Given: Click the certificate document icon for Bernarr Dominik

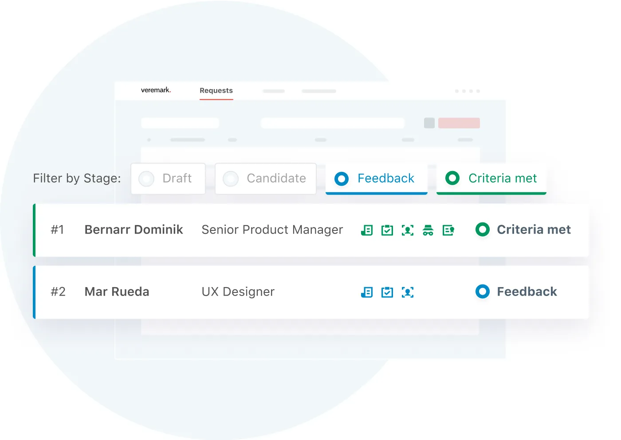Looking at the screenshot, I should 448,230.
